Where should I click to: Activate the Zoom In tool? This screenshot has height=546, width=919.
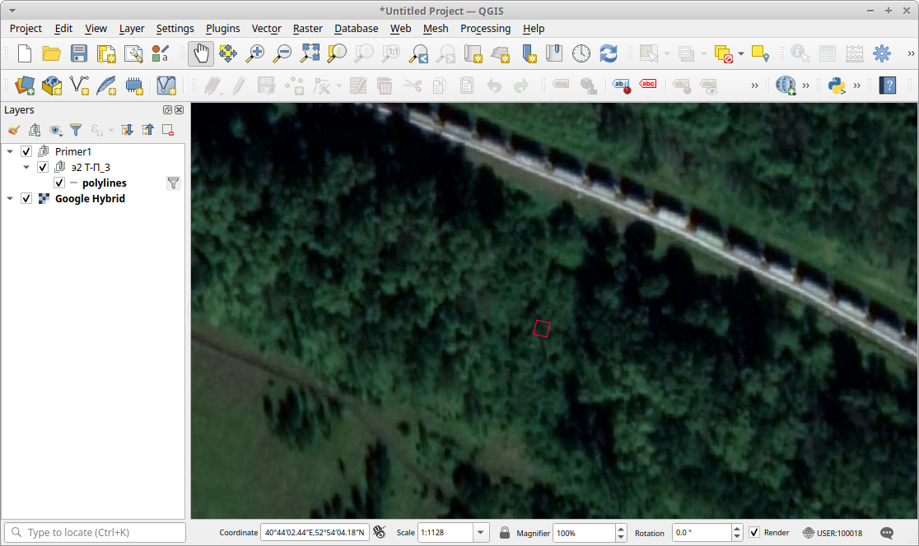pos(255,53)
